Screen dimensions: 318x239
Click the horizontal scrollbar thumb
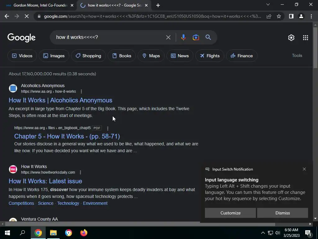pyautogui.click(x=140, y=224)
